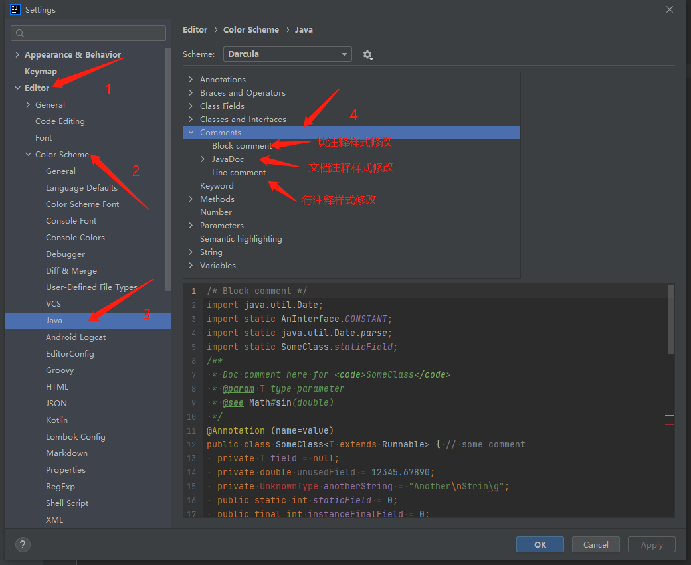The width and height of the screenshot is (691, 565).
Task: Expand the Class Fields category
Action: tap(191, 106)
